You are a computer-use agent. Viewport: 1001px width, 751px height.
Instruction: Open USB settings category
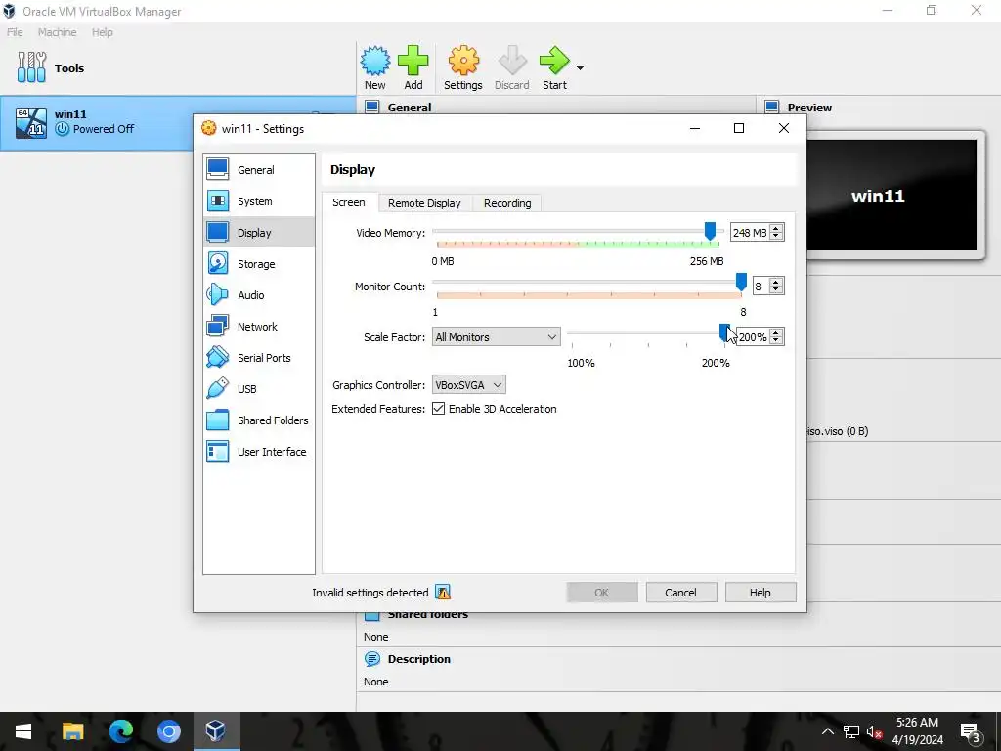259,389
